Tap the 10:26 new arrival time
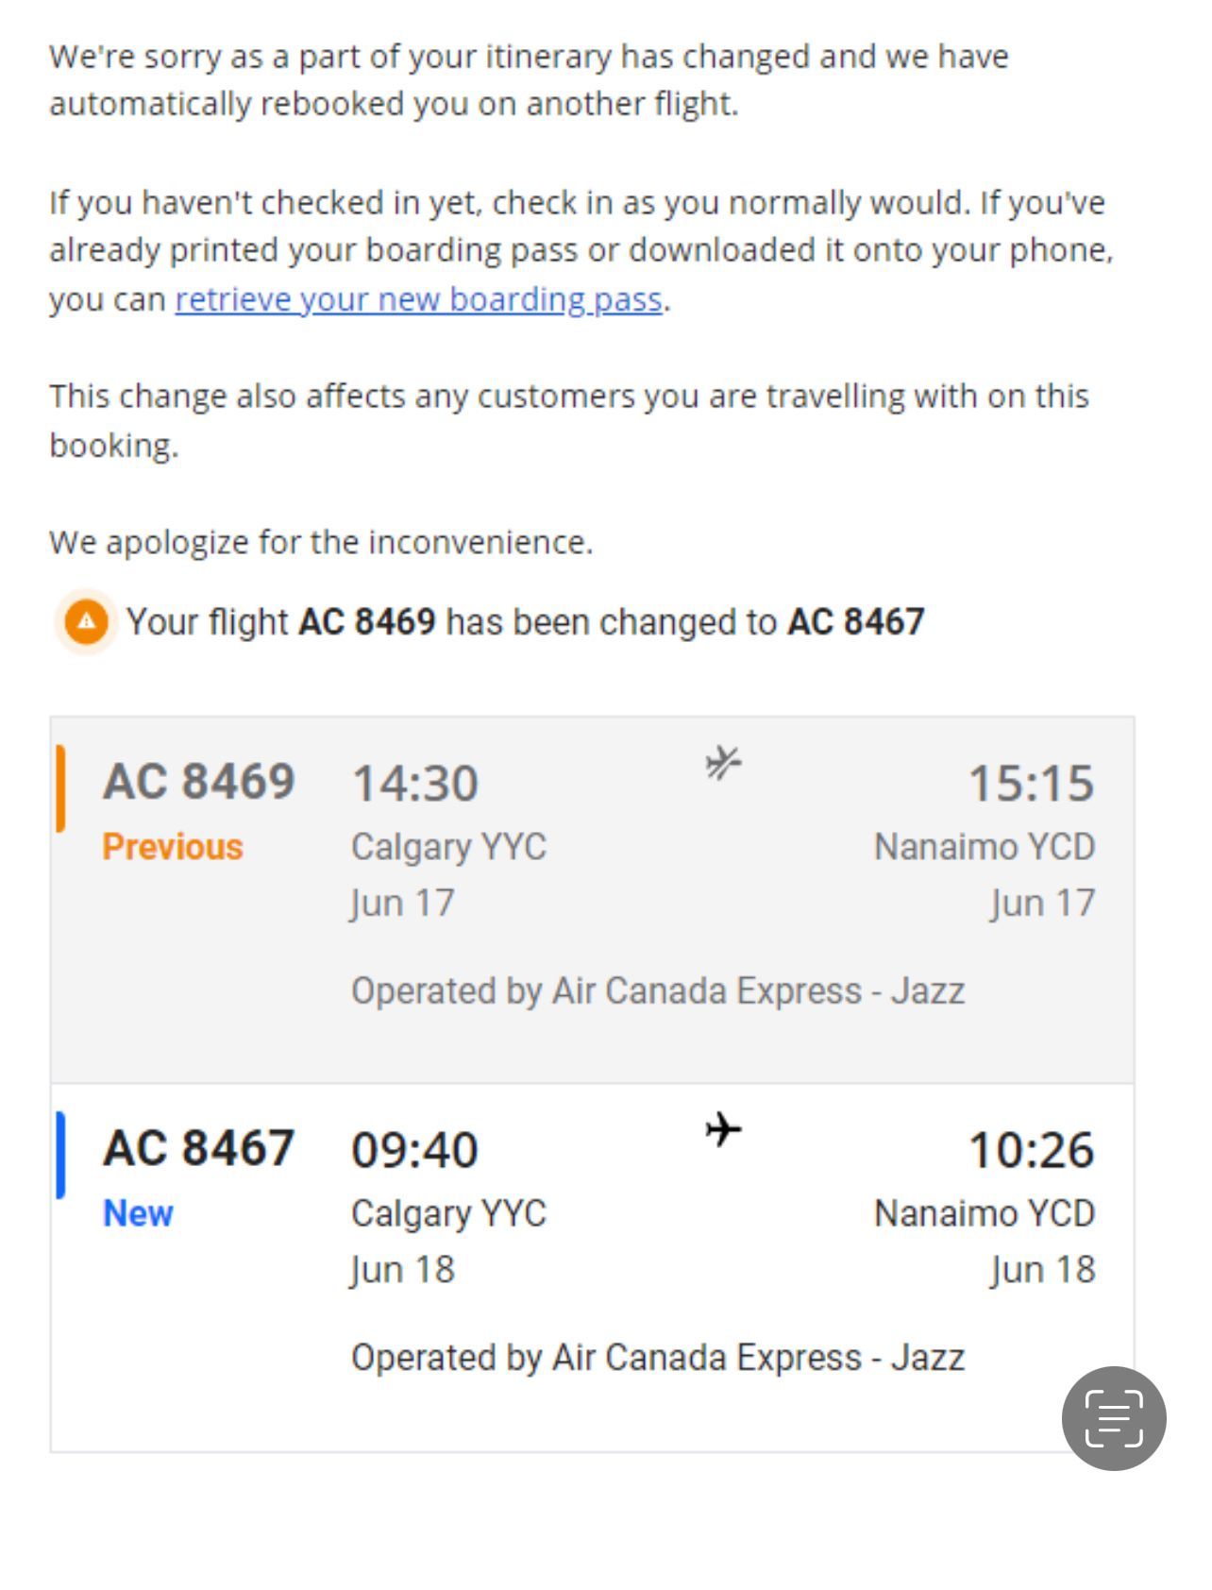The height and width of the screenshot is (1590, 1212). click(1031, 1150)
